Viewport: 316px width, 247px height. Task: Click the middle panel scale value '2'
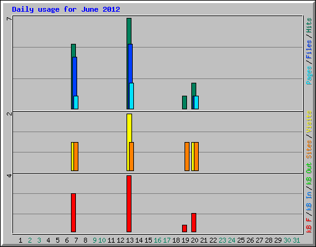9,114
